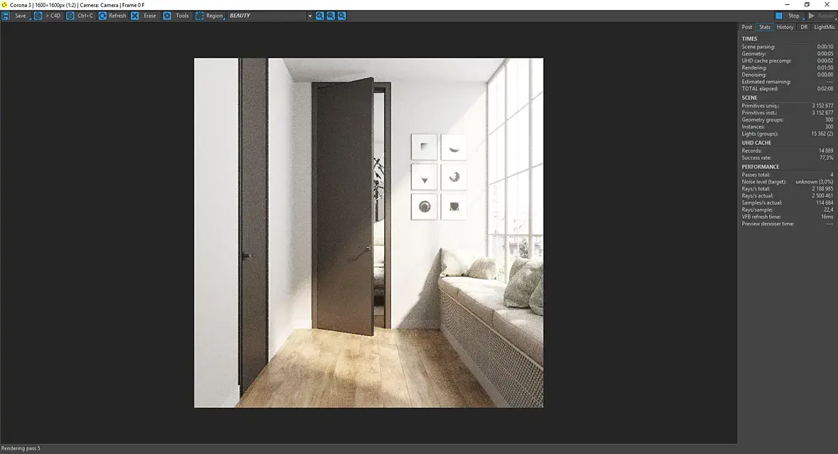Click the 'Samples/s actual' row

[x=788, y=202]
